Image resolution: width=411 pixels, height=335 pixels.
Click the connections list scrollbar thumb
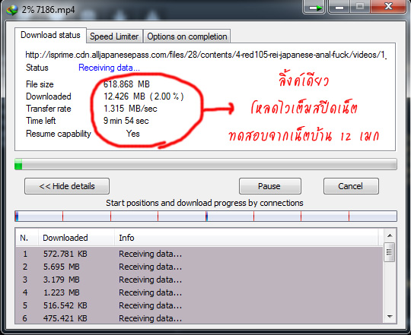tap(389, 252)
